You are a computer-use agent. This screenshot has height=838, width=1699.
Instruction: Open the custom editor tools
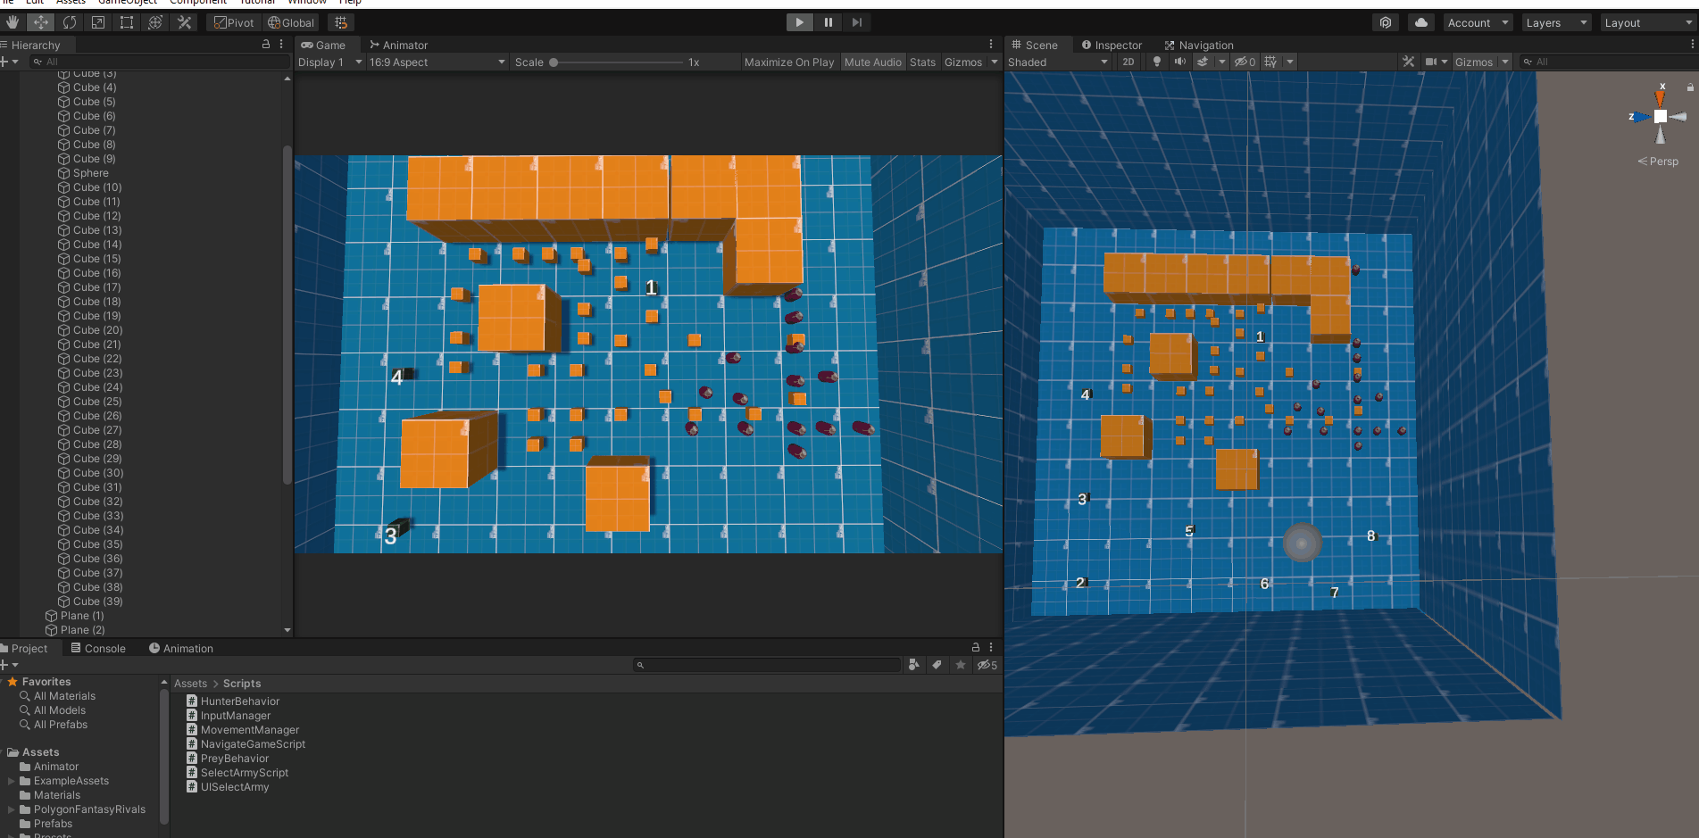(185, 22)
